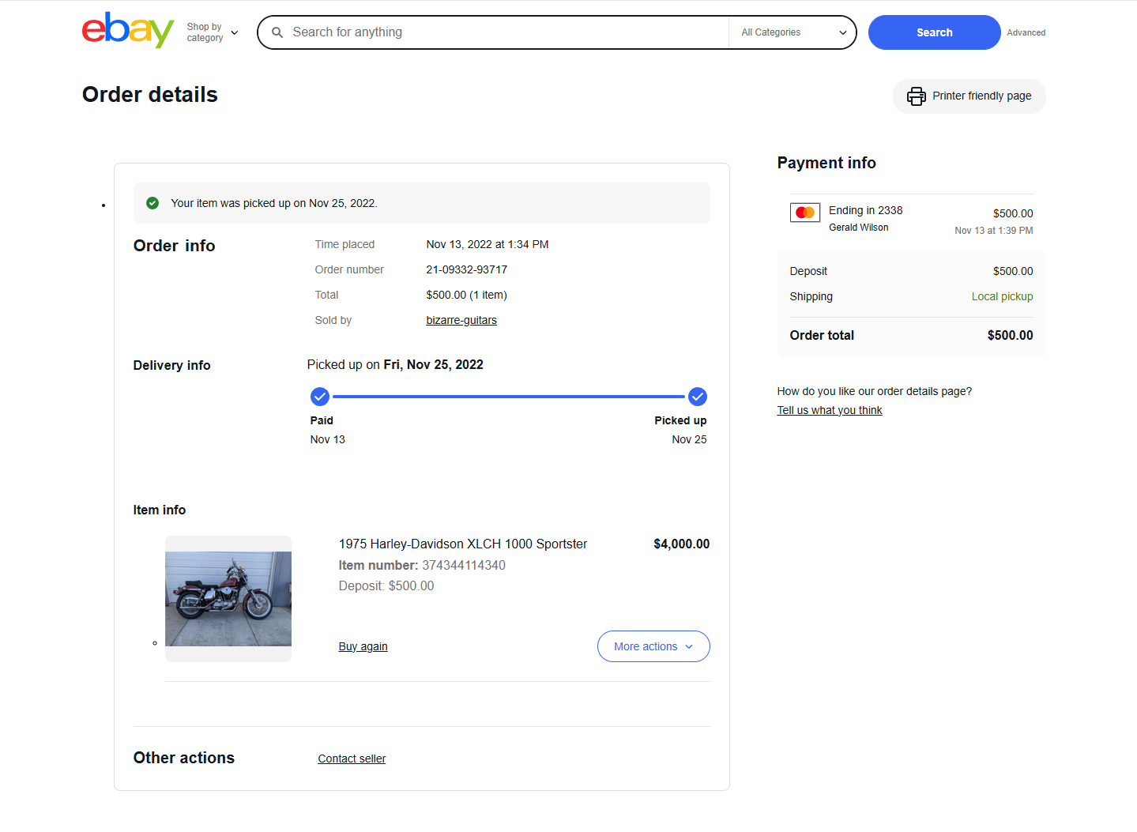This screenshot has height=832, width=1137.
Task: Click the Buy again link
Action: click(363, 646)
